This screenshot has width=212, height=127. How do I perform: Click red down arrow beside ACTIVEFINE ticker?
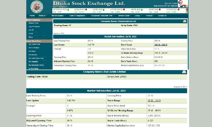click(124, 9)
